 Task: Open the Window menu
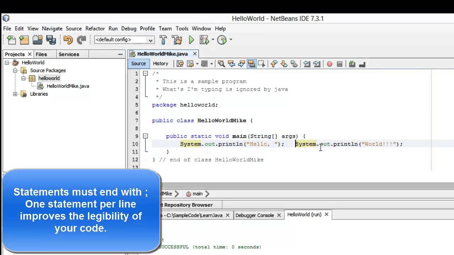[x=201, y=29]
